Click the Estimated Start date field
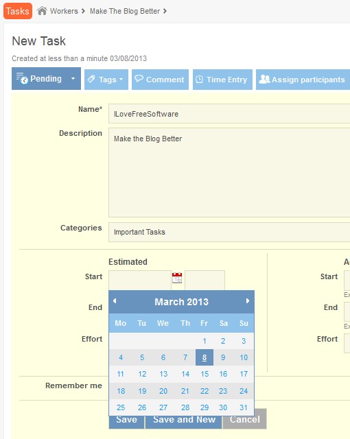350x439 pixels. click(140, 280)
